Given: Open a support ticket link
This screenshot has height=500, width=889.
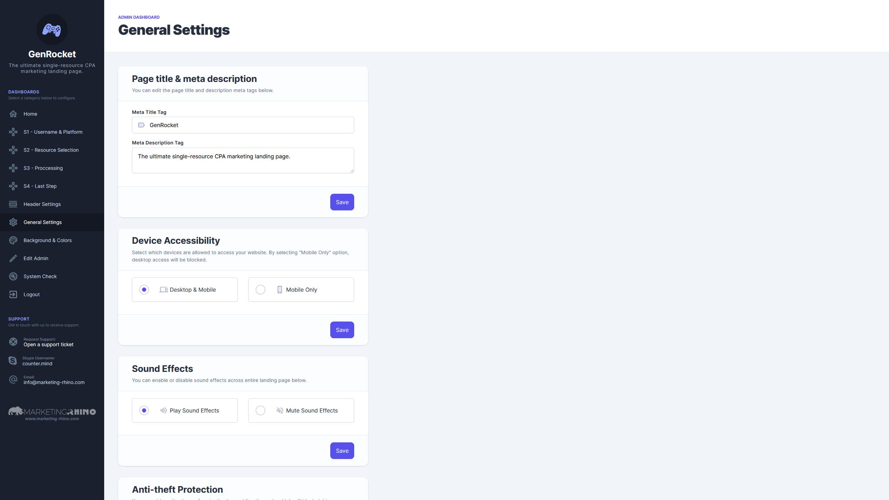Looking at the screenshot, I should [x=49, y=344].
